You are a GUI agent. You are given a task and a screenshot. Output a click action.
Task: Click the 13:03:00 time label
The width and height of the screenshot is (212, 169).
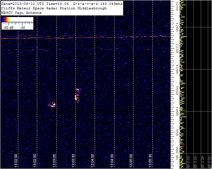tap(54, 161)
